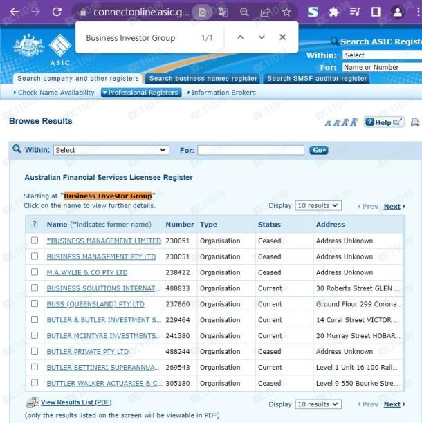Image resolution: width=422 pixels, height=423 pixels.
Task: Open the browser three-dot menu
Action: coord(419,12)
